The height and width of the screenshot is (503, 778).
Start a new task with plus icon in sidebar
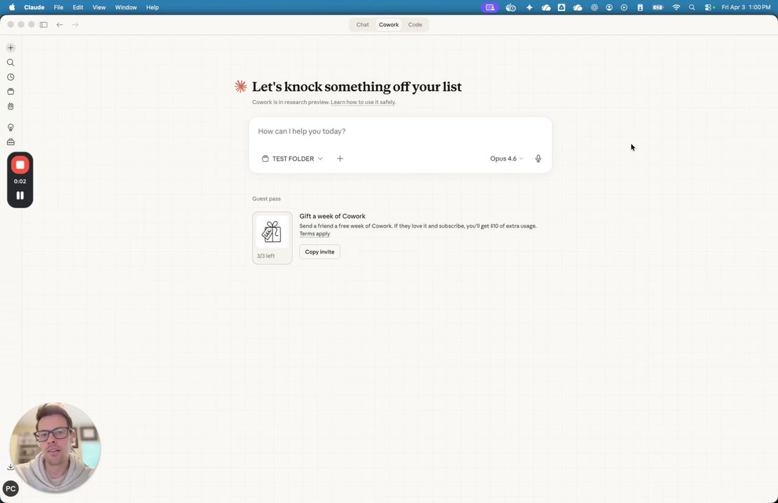10,48
